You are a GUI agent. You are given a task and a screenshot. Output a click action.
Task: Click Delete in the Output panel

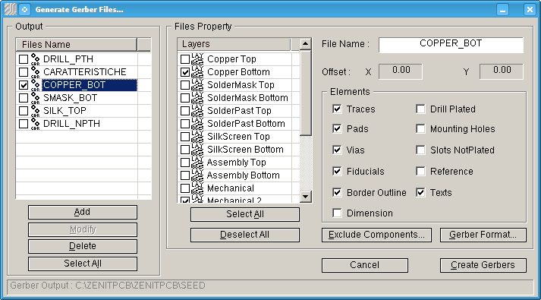pyautogui.click(x=83, y=246)
